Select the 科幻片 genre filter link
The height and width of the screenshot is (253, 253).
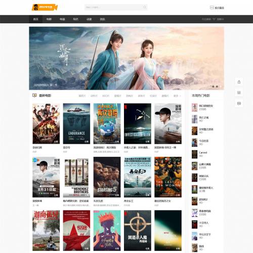point(106,96)
